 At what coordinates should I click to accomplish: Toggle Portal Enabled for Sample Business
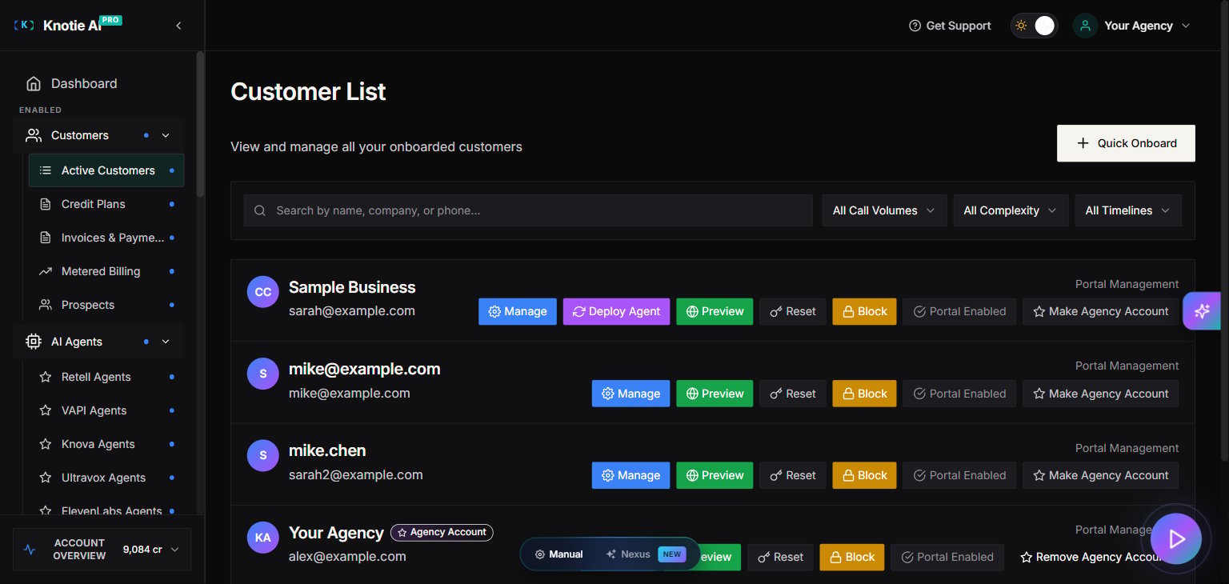(x=959, y=311)
